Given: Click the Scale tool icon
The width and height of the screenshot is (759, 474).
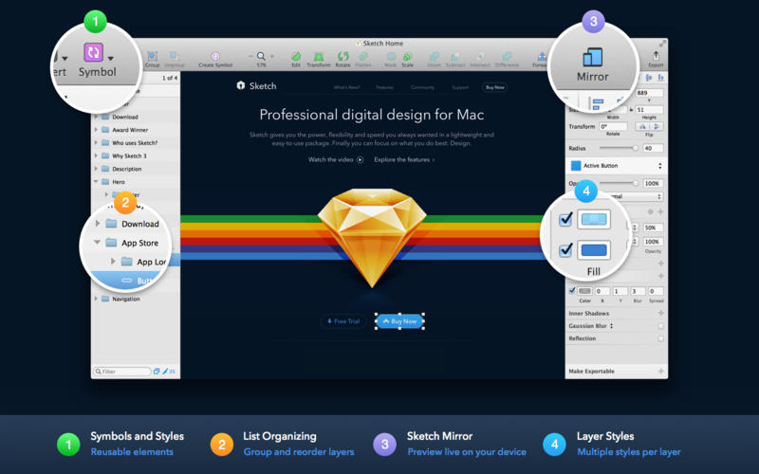Looking at the screenshot, I should pyautogui.click(x=408, y=56).
